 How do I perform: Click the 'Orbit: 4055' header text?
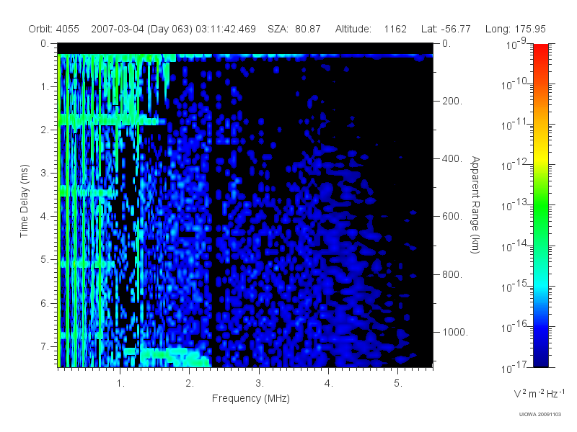tap(53, 29)
